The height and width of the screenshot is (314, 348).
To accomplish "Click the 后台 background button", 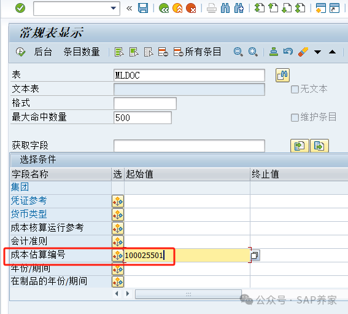I will [x=43, y=52].
